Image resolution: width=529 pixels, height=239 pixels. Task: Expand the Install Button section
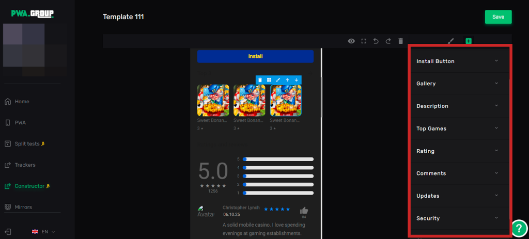(458, 61)
